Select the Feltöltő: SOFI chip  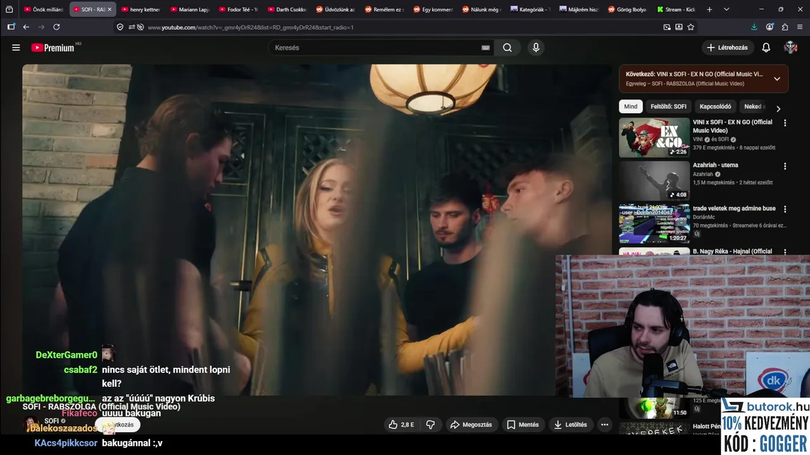point(668,107)
